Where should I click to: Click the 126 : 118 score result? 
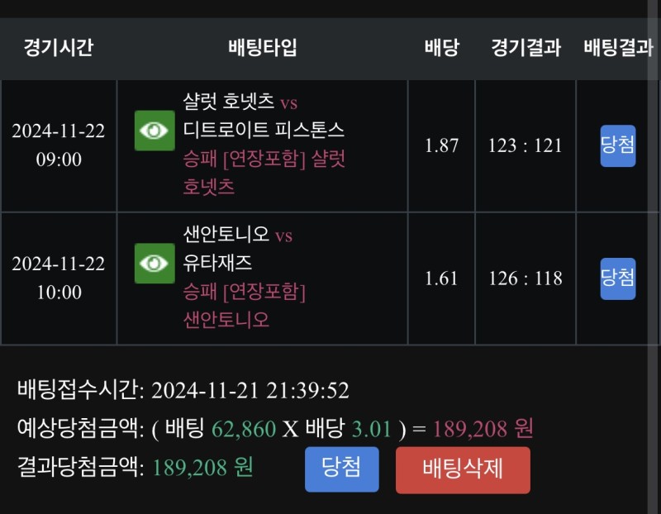pyautogui.click(x=525, y=279)
